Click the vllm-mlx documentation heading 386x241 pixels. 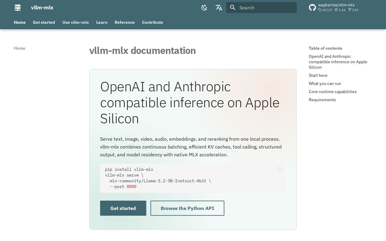[x=143, y=51]
